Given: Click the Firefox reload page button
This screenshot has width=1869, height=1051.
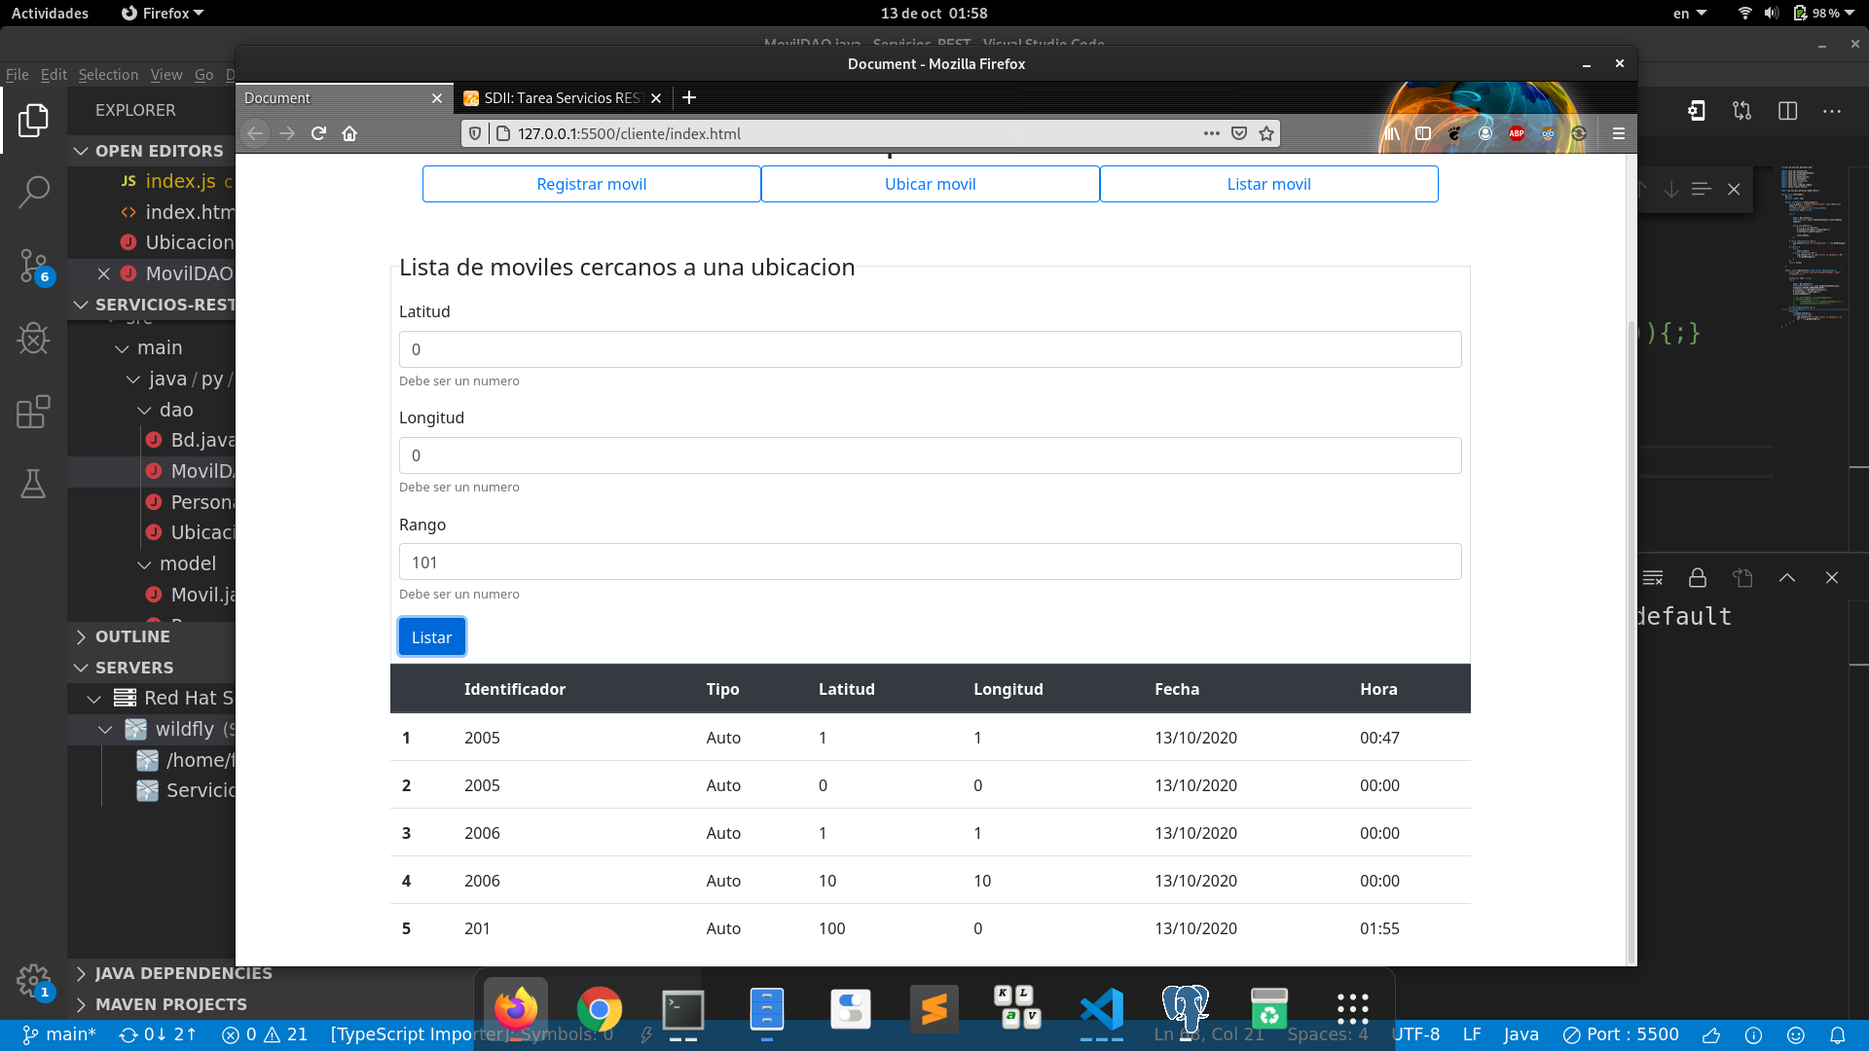Looking at the screenshot, I should coord(318,133).
